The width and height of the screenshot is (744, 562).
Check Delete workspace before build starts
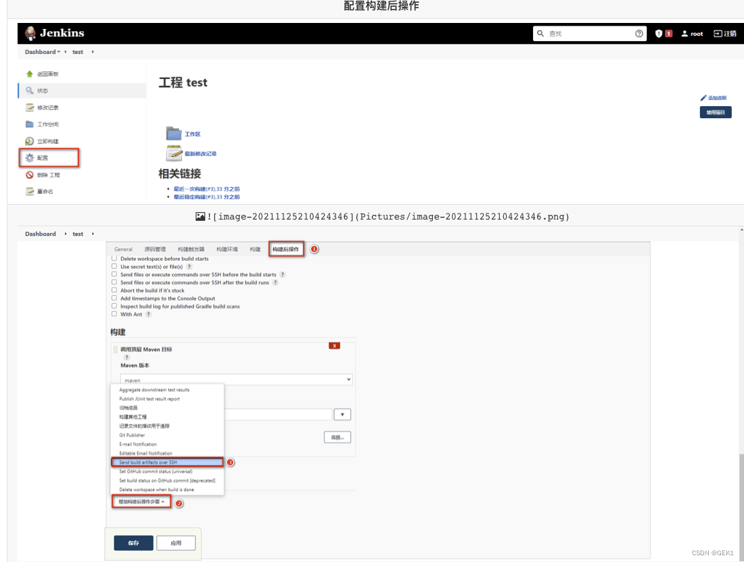point(114,258)
